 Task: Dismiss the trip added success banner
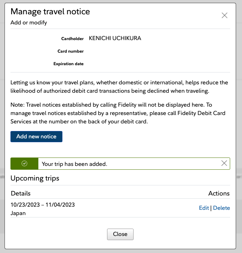pos(224,163)
